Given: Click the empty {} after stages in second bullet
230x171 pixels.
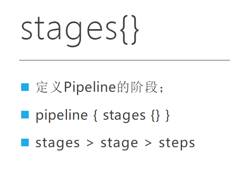Looking at the screenshot, I should click(155, 116).
